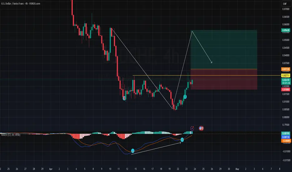
Task: Click red 0.81800 stop-loss price label
Action: 286,89
